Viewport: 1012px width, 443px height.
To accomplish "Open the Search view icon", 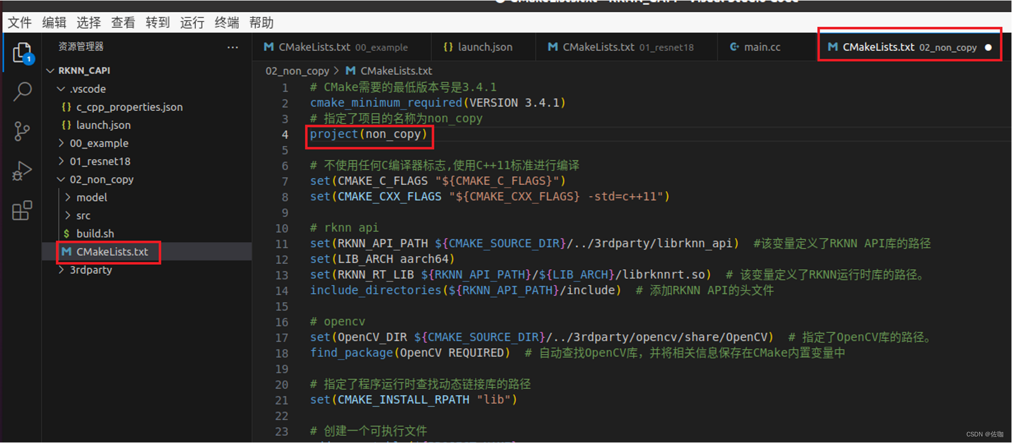I will point(22,92).
